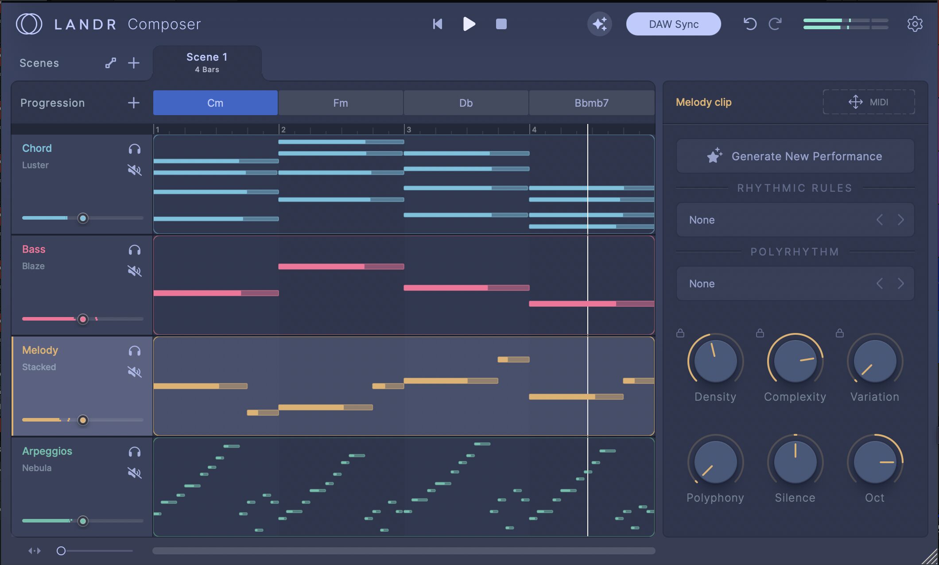
Task: Open the Polyrhythm None selector
Action: [795, 284]
